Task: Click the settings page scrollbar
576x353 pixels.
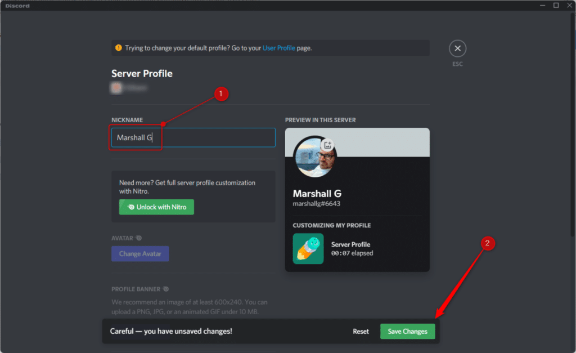Action: [x=573, y=125]
